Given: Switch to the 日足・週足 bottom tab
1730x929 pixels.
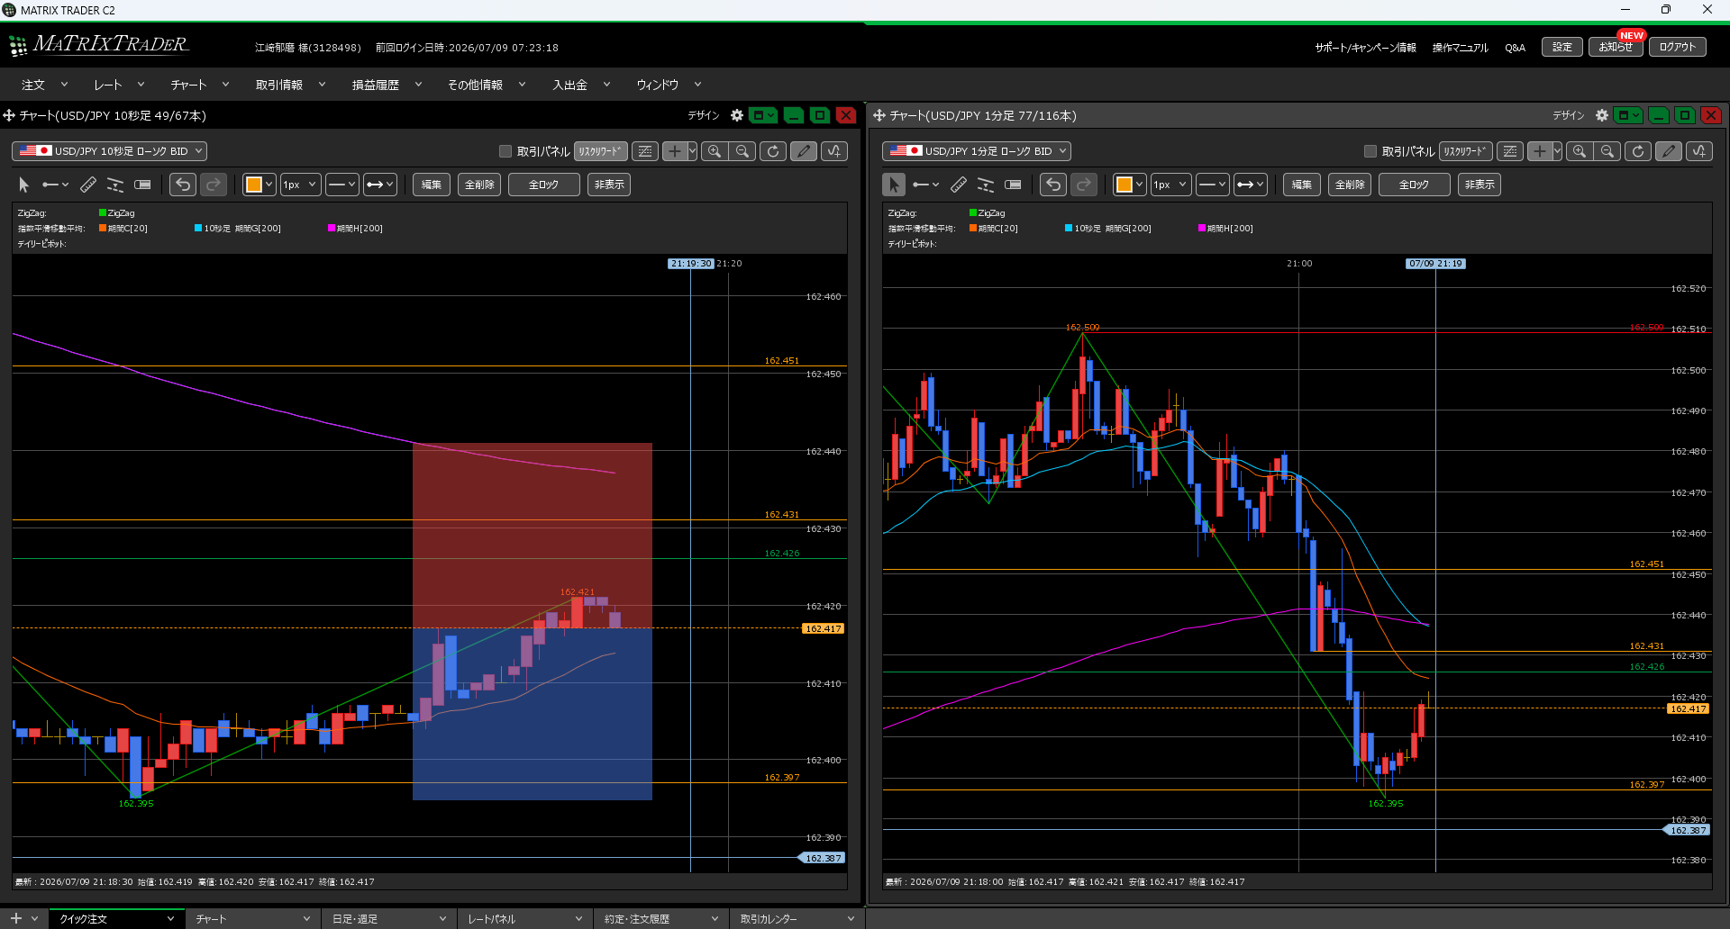Looking at the screenshot, I should click(x=389, y=919).
